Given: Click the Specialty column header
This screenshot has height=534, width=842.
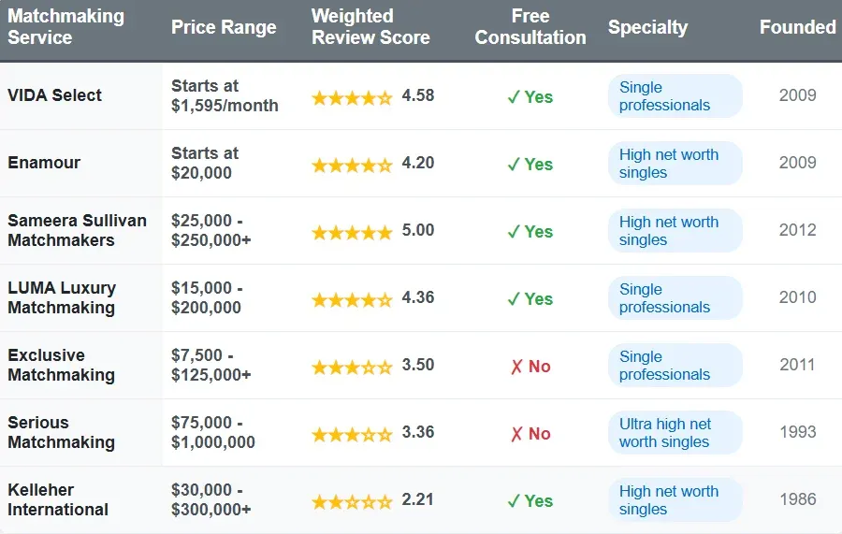Looking at the screenshot, I should tap(647, 27).
